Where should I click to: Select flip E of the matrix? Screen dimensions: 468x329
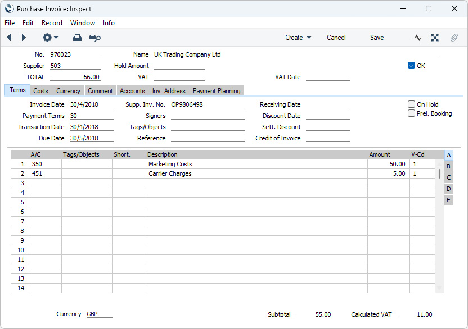pyautogui.click(x=449, y=200)
